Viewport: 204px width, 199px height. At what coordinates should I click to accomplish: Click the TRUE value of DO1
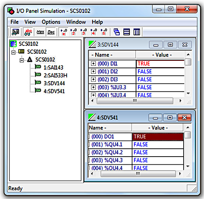pyautogui.click(x=158, y=137)
